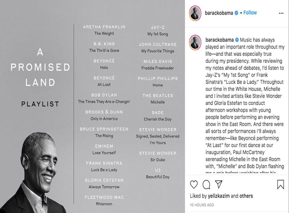Click the A Promised Land playlist image
The height and width of the screenshot is (213, 289).
(x=124, y=88)
